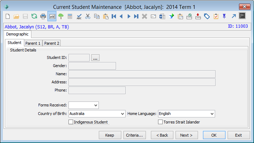Toggle the highlighted 'ab|' text field icon
Image resolution: width=254 pixels, height=143 pixels.
[x=52, y=16]
